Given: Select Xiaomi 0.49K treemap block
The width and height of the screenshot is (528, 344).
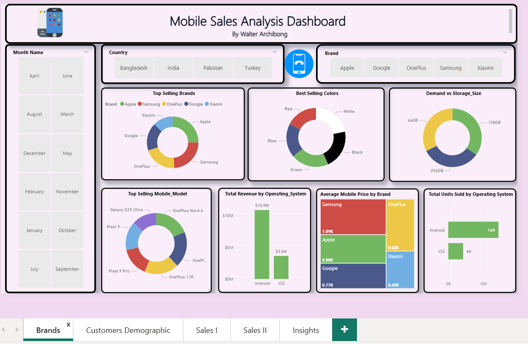Looking at the screenshot, I should [400, 269].
